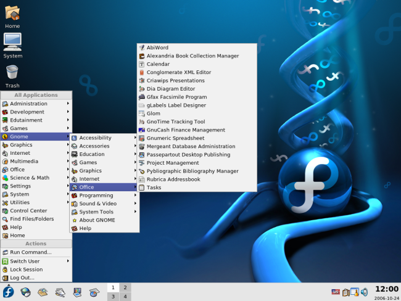This screenshot has height=301, width=401.
Task: Launch Project Management application
Action: point(197,163)
